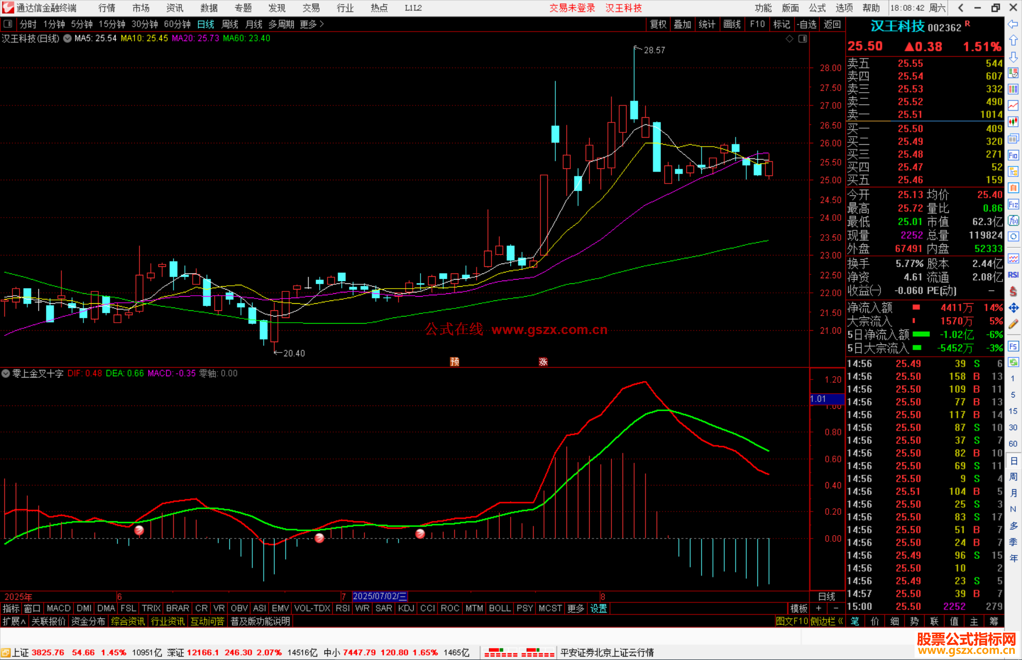Click the 返回 return button
The image size is (1022, 660).
(832, 24)
